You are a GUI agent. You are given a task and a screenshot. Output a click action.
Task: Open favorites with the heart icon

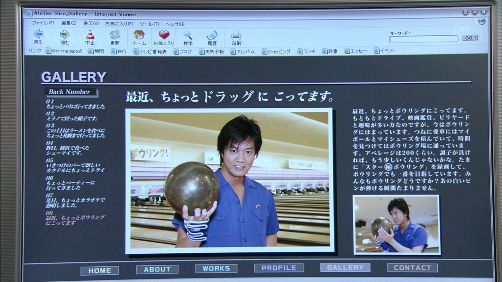164,34
